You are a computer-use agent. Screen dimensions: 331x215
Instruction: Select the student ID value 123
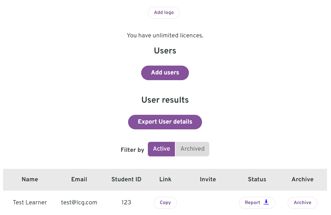click(x=126, y=203)
